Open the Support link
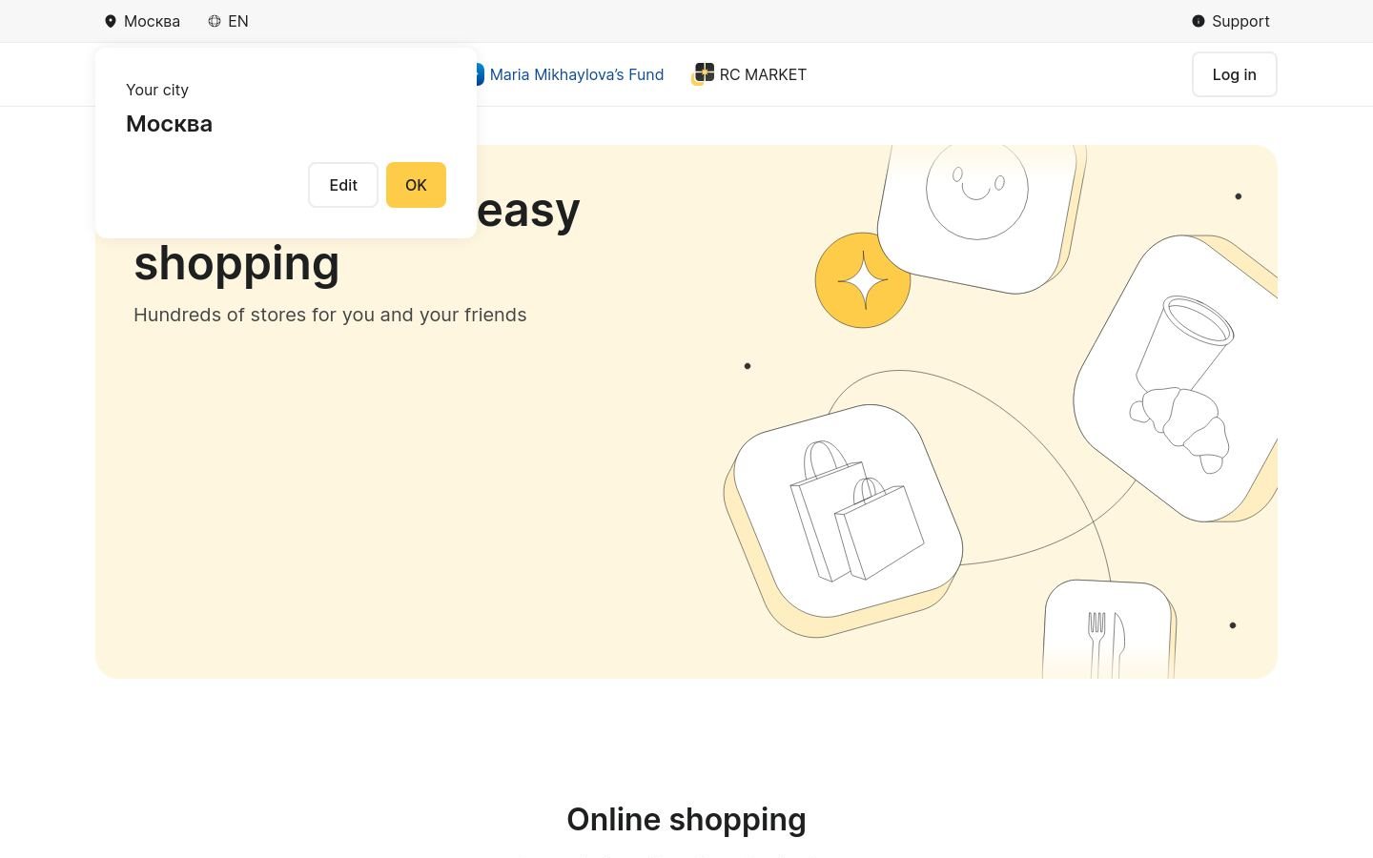 click(1231, 21)
